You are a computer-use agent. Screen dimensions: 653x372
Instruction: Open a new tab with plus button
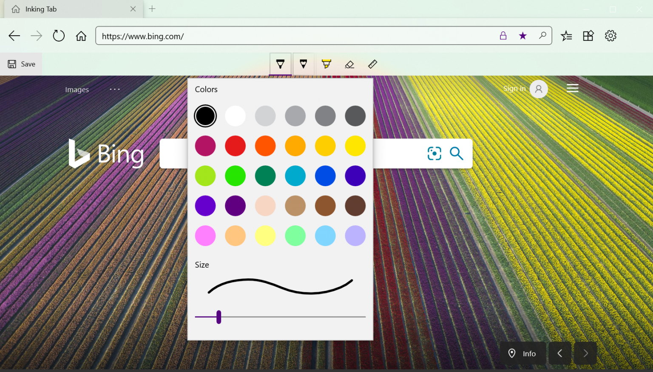(152, 9)
